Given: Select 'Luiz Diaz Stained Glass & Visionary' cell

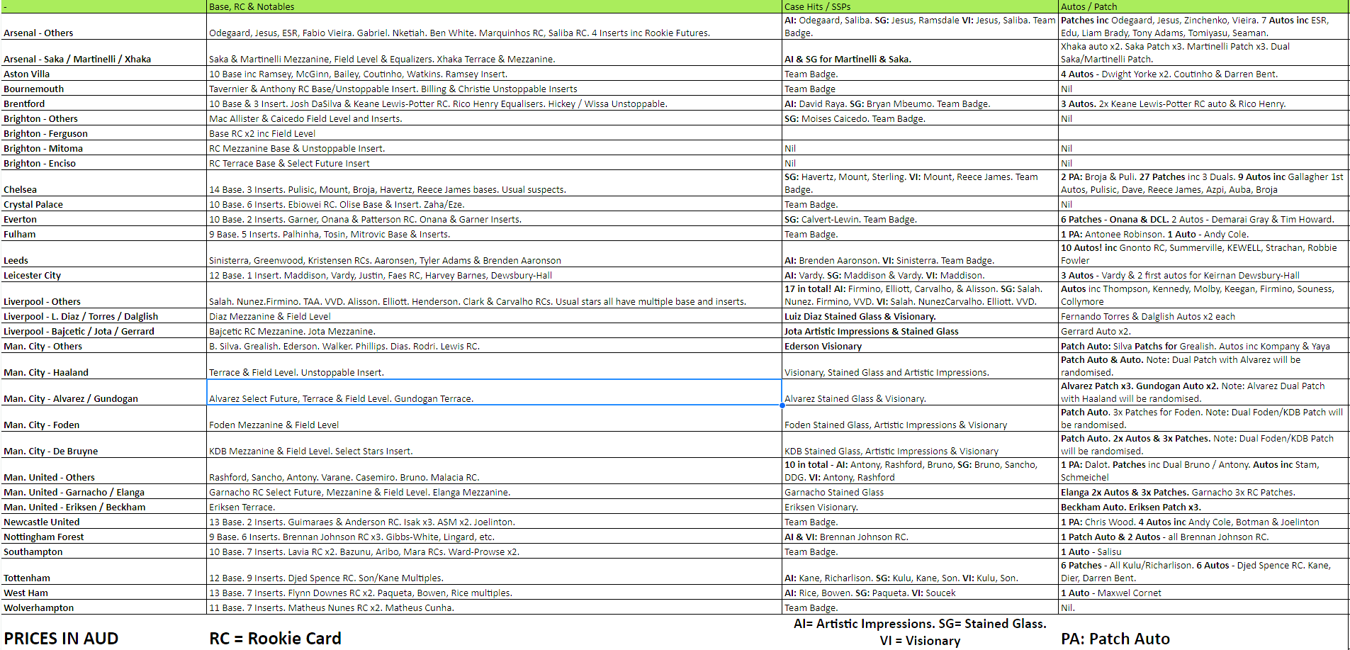Looking at the screenshot, I should click(920, 316).
